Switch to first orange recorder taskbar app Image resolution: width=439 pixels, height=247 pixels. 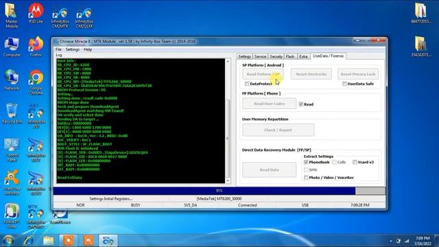(69, 241)
